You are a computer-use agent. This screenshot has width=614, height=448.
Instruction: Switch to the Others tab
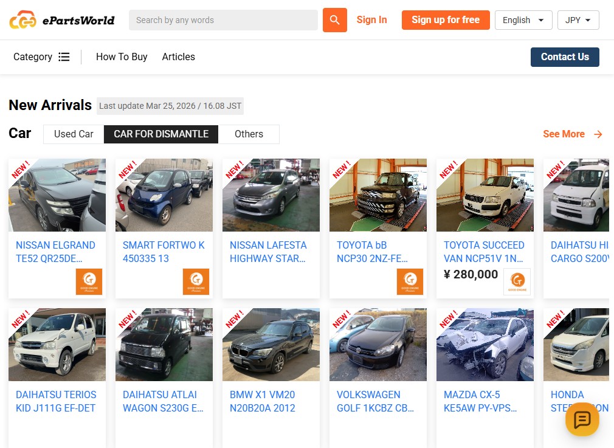[x=249, y=134]
